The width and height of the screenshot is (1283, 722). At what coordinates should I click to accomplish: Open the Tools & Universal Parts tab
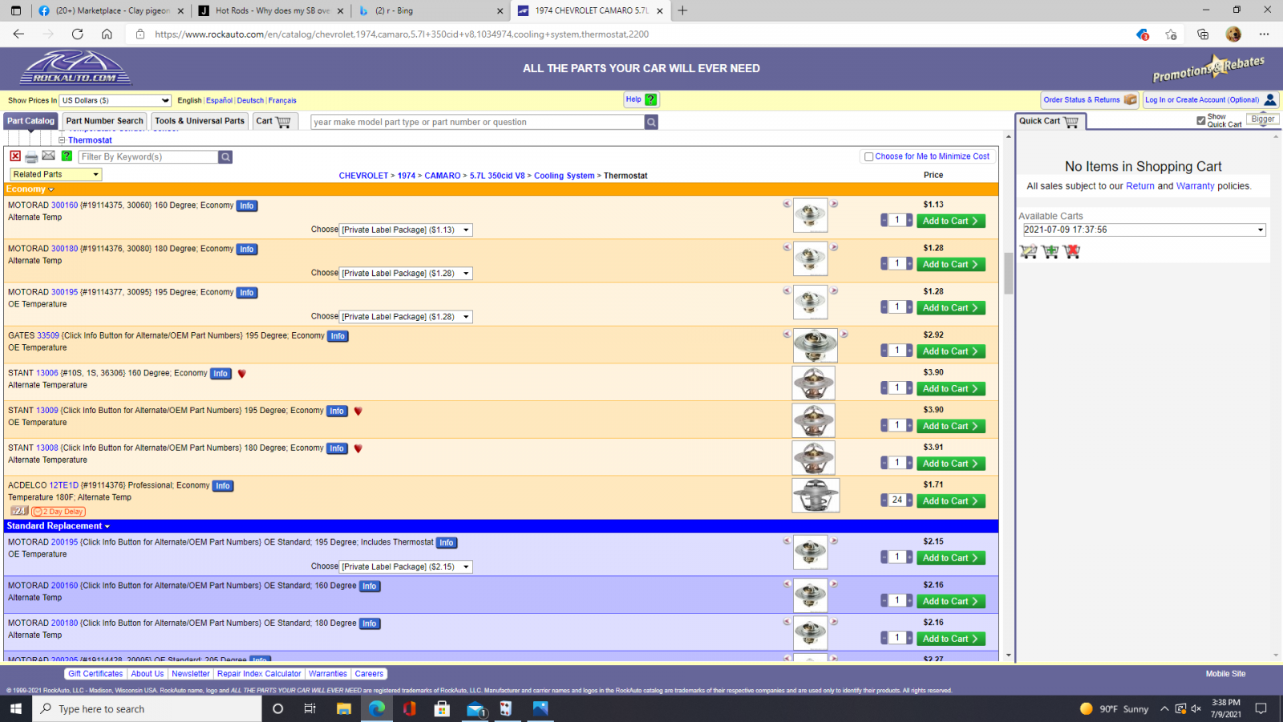(x=200, y=121)
